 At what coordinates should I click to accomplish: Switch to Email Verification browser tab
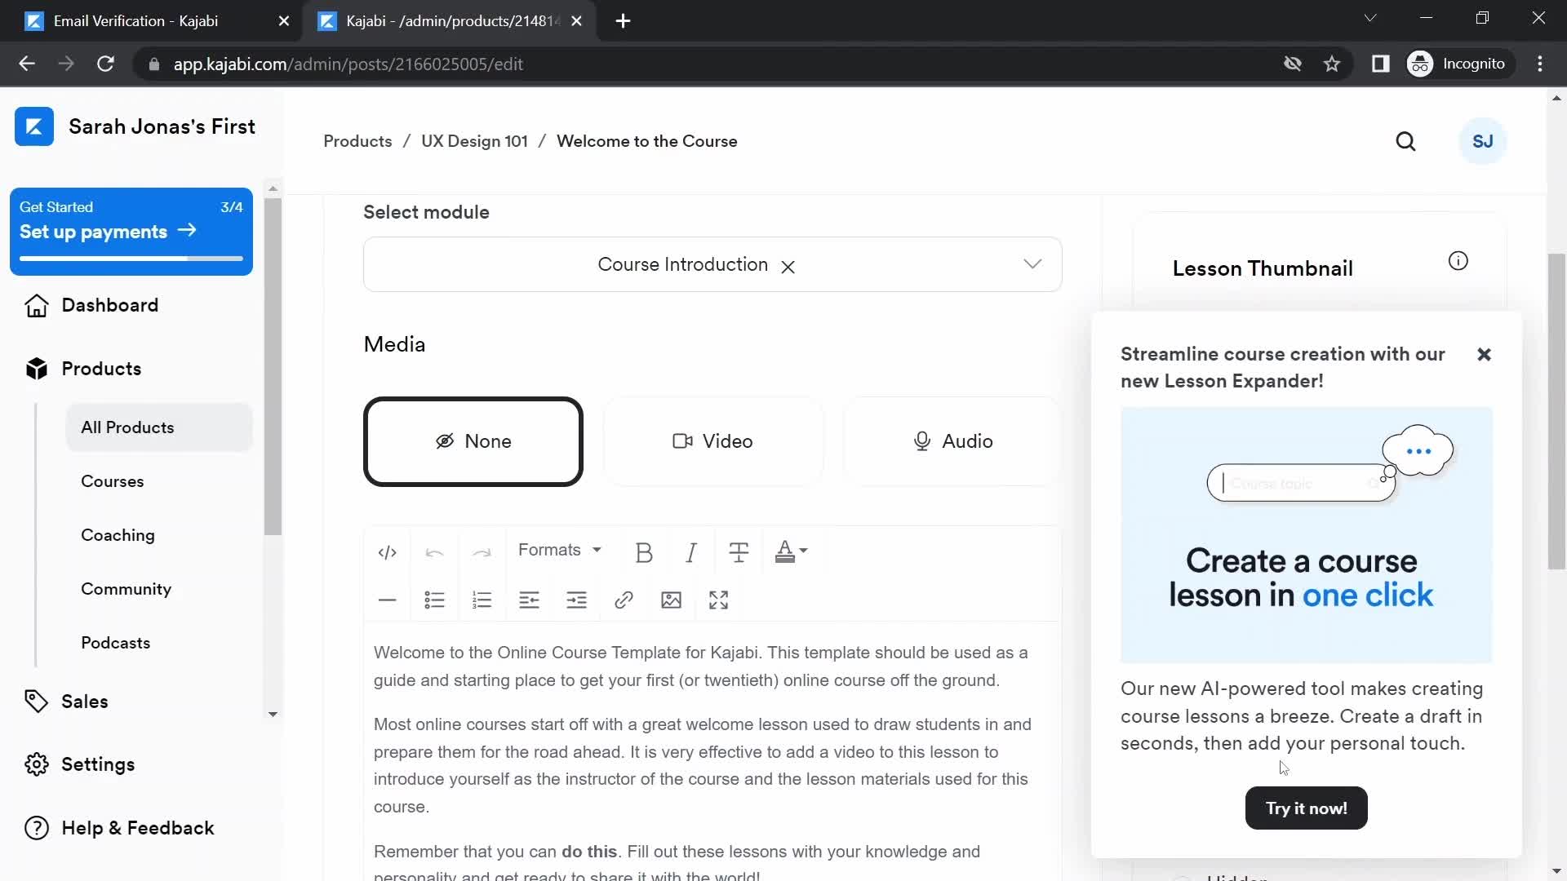coord(135,21)
